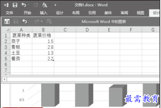
Task: Click the horizontal scrollbar left arrow
Action: coord(4,79)
